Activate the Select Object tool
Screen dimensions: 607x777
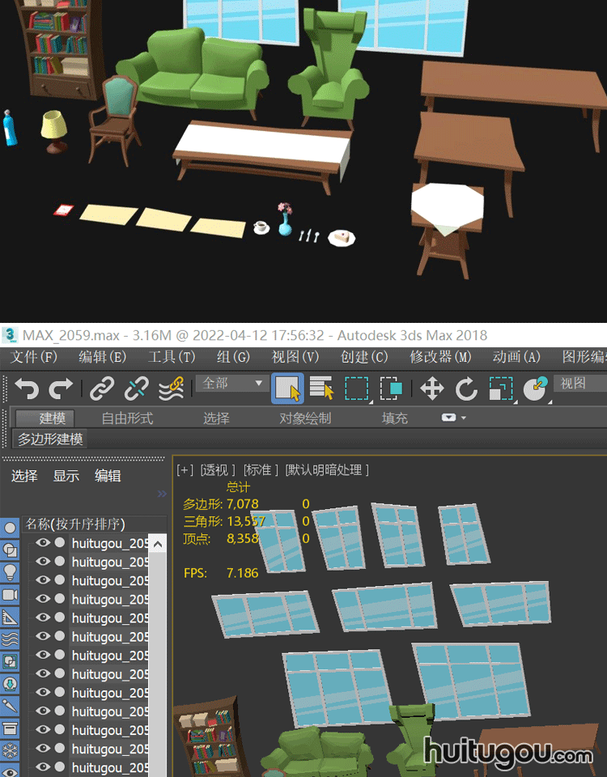[x=287, y=388]
